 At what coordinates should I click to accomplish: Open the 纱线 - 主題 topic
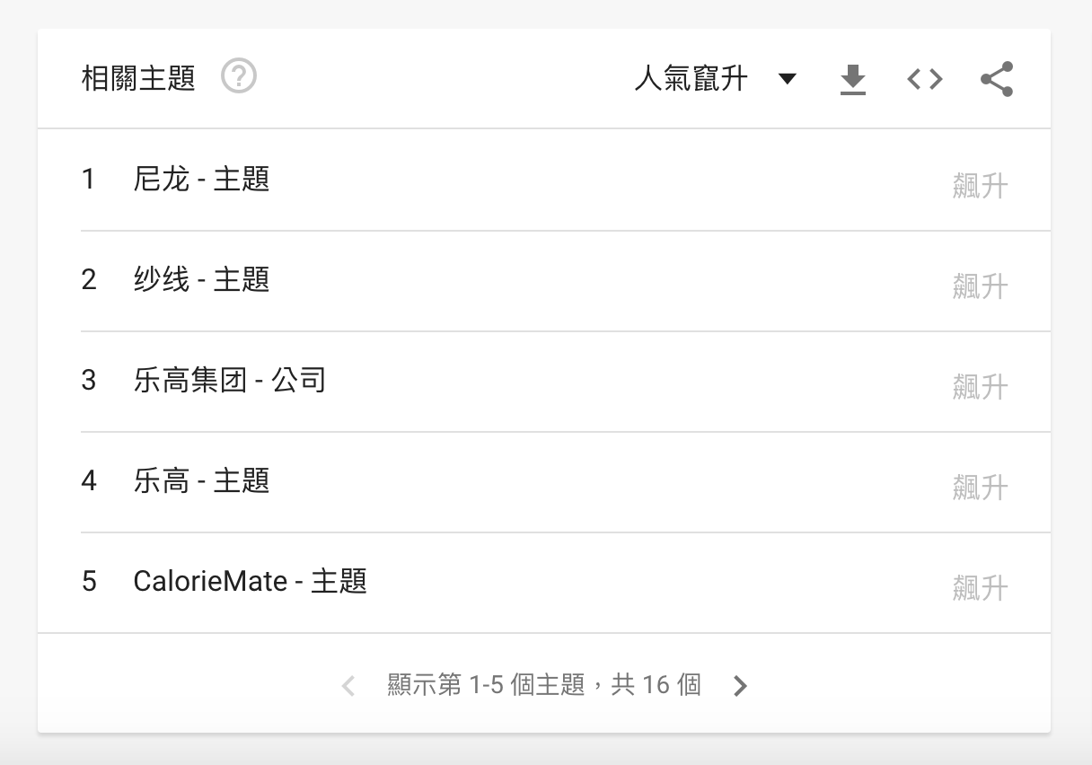[x=201, y=280]
